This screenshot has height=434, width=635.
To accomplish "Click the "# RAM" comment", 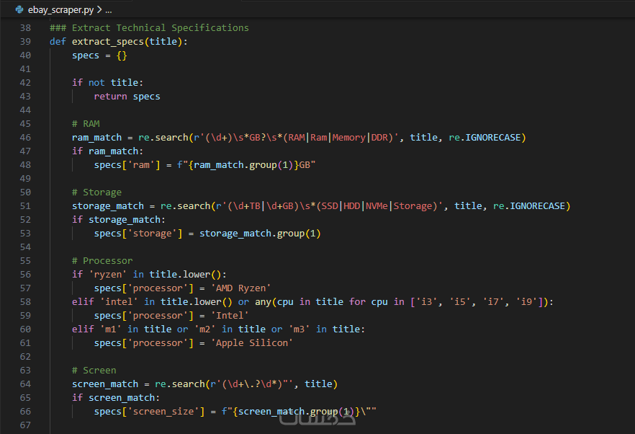I will (86, 123).
